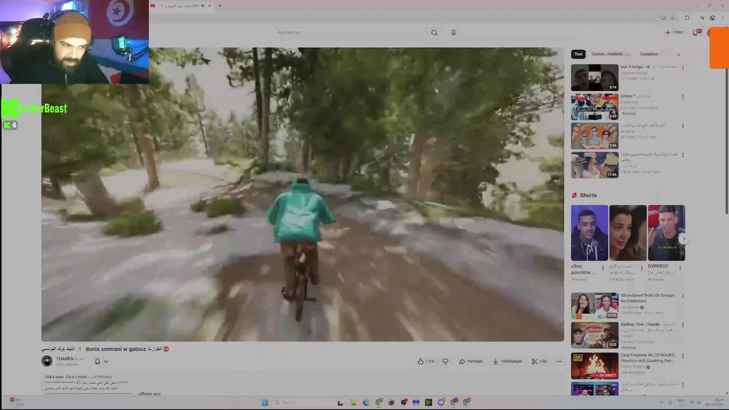729x410 pixels.
Task: Open the 5:46 duration video thumbnail
Action: pos(595,136)
